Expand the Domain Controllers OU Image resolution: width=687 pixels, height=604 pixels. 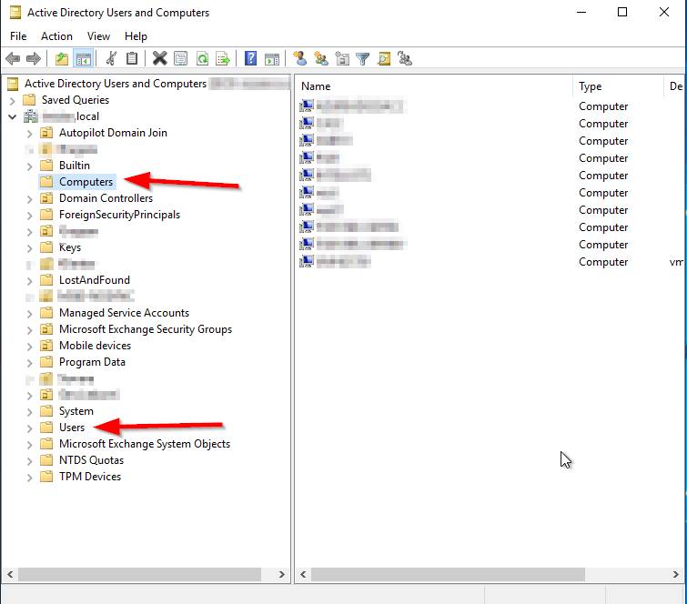[x=29, y=199]
